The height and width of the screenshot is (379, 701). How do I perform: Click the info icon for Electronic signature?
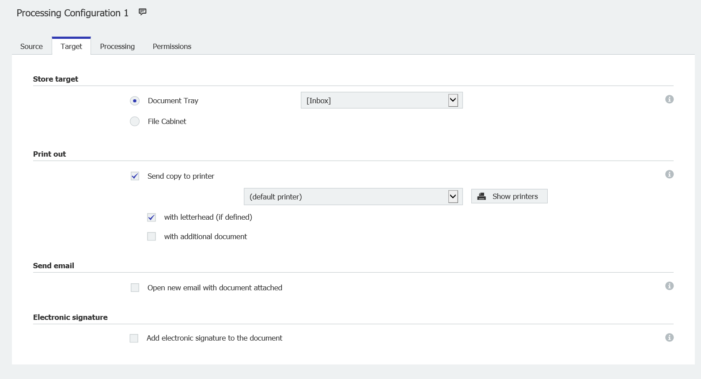pyautogui.click(x=669, y=338)
